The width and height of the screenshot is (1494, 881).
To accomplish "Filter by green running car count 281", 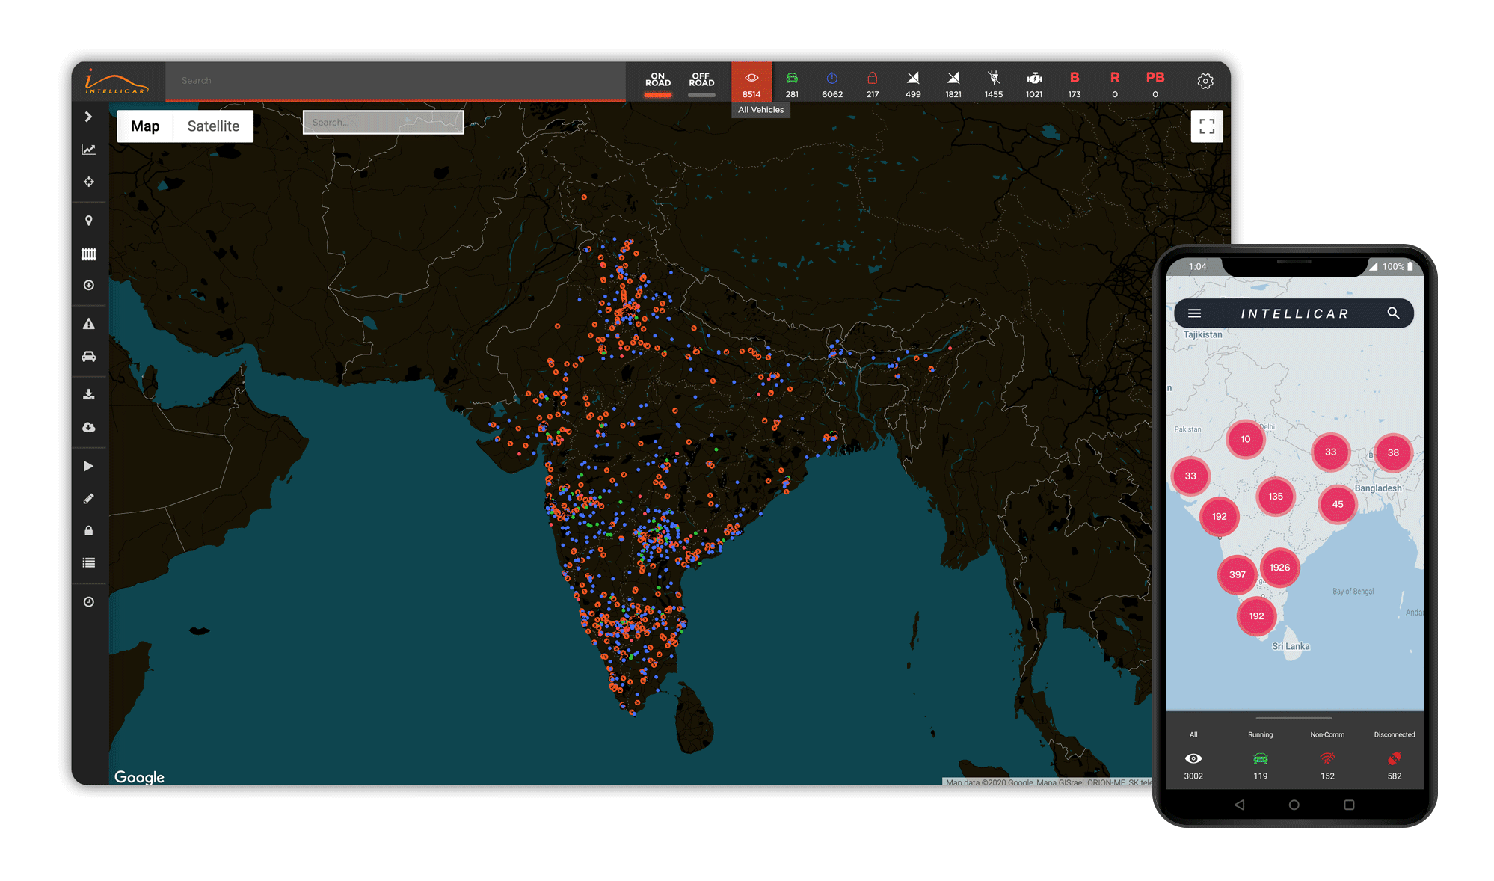I will click(792, 84).
